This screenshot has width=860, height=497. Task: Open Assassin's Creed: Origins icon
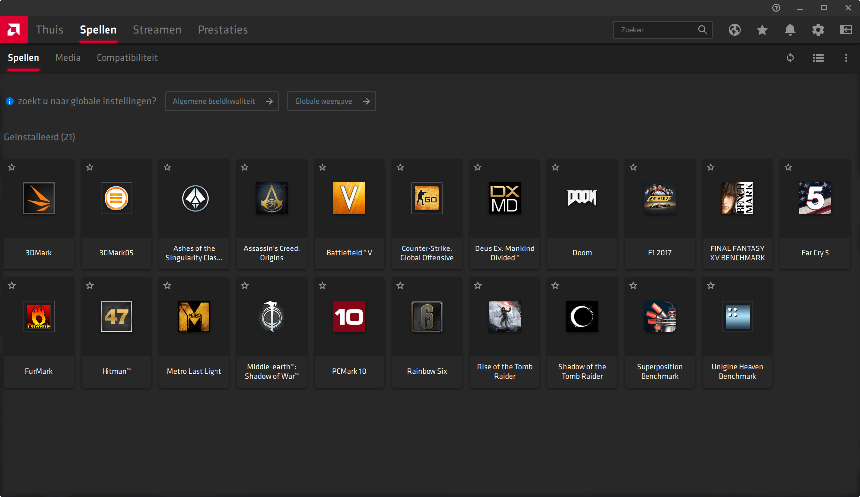272,198
